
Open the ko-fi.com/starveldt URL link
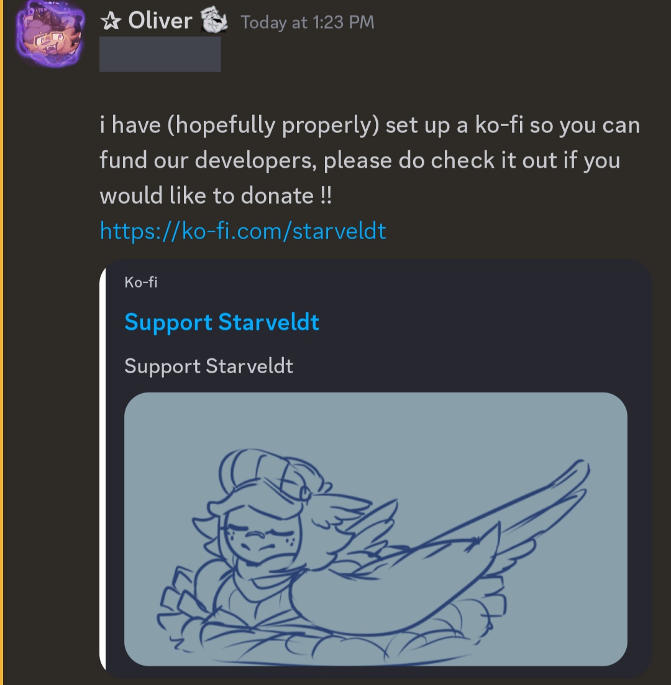(x=243, y=230)
